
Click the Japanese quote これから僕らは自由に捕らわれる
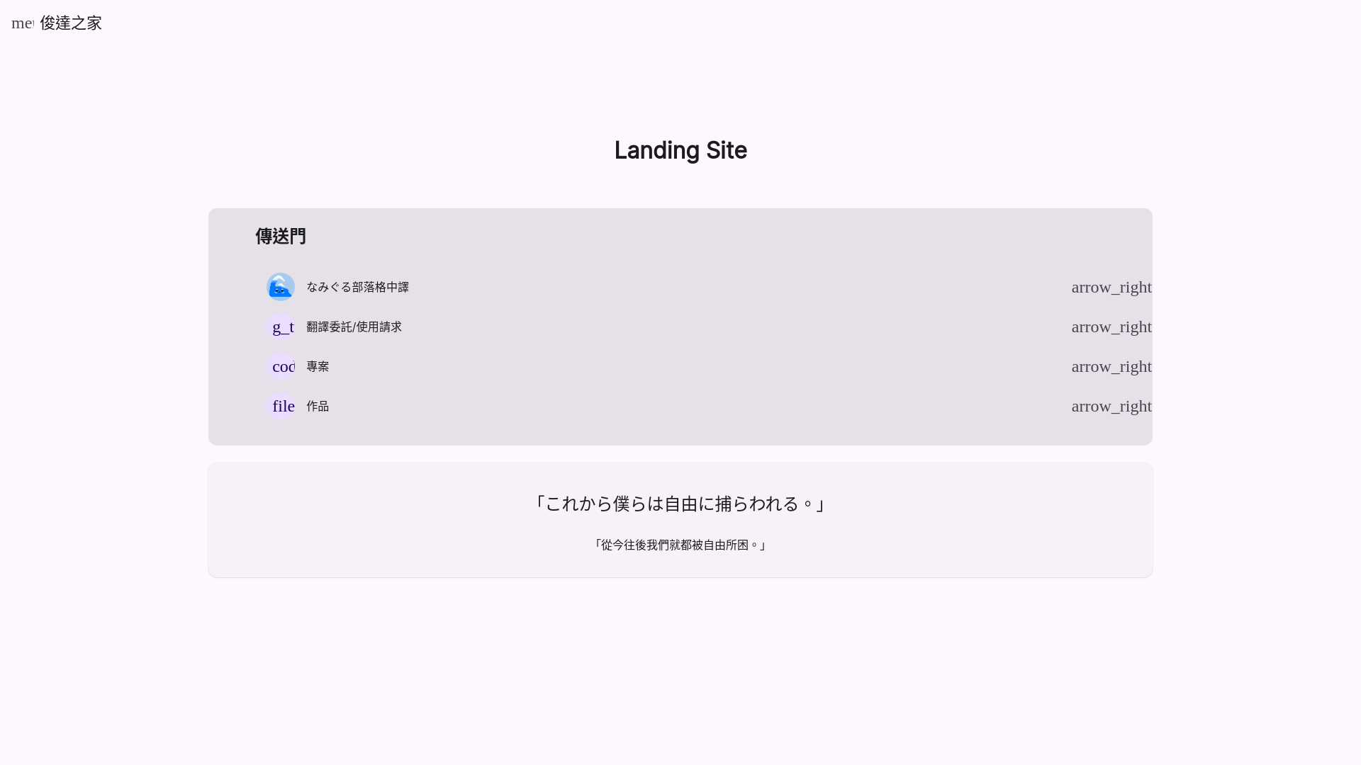click(x=680, y=504)
